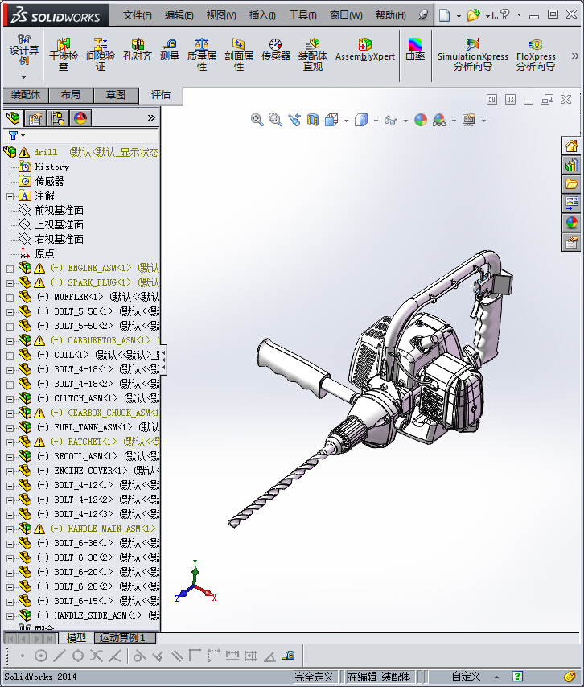Open File Explorer folder task pane icon
The image size is (584, 687).
(571, 183)
